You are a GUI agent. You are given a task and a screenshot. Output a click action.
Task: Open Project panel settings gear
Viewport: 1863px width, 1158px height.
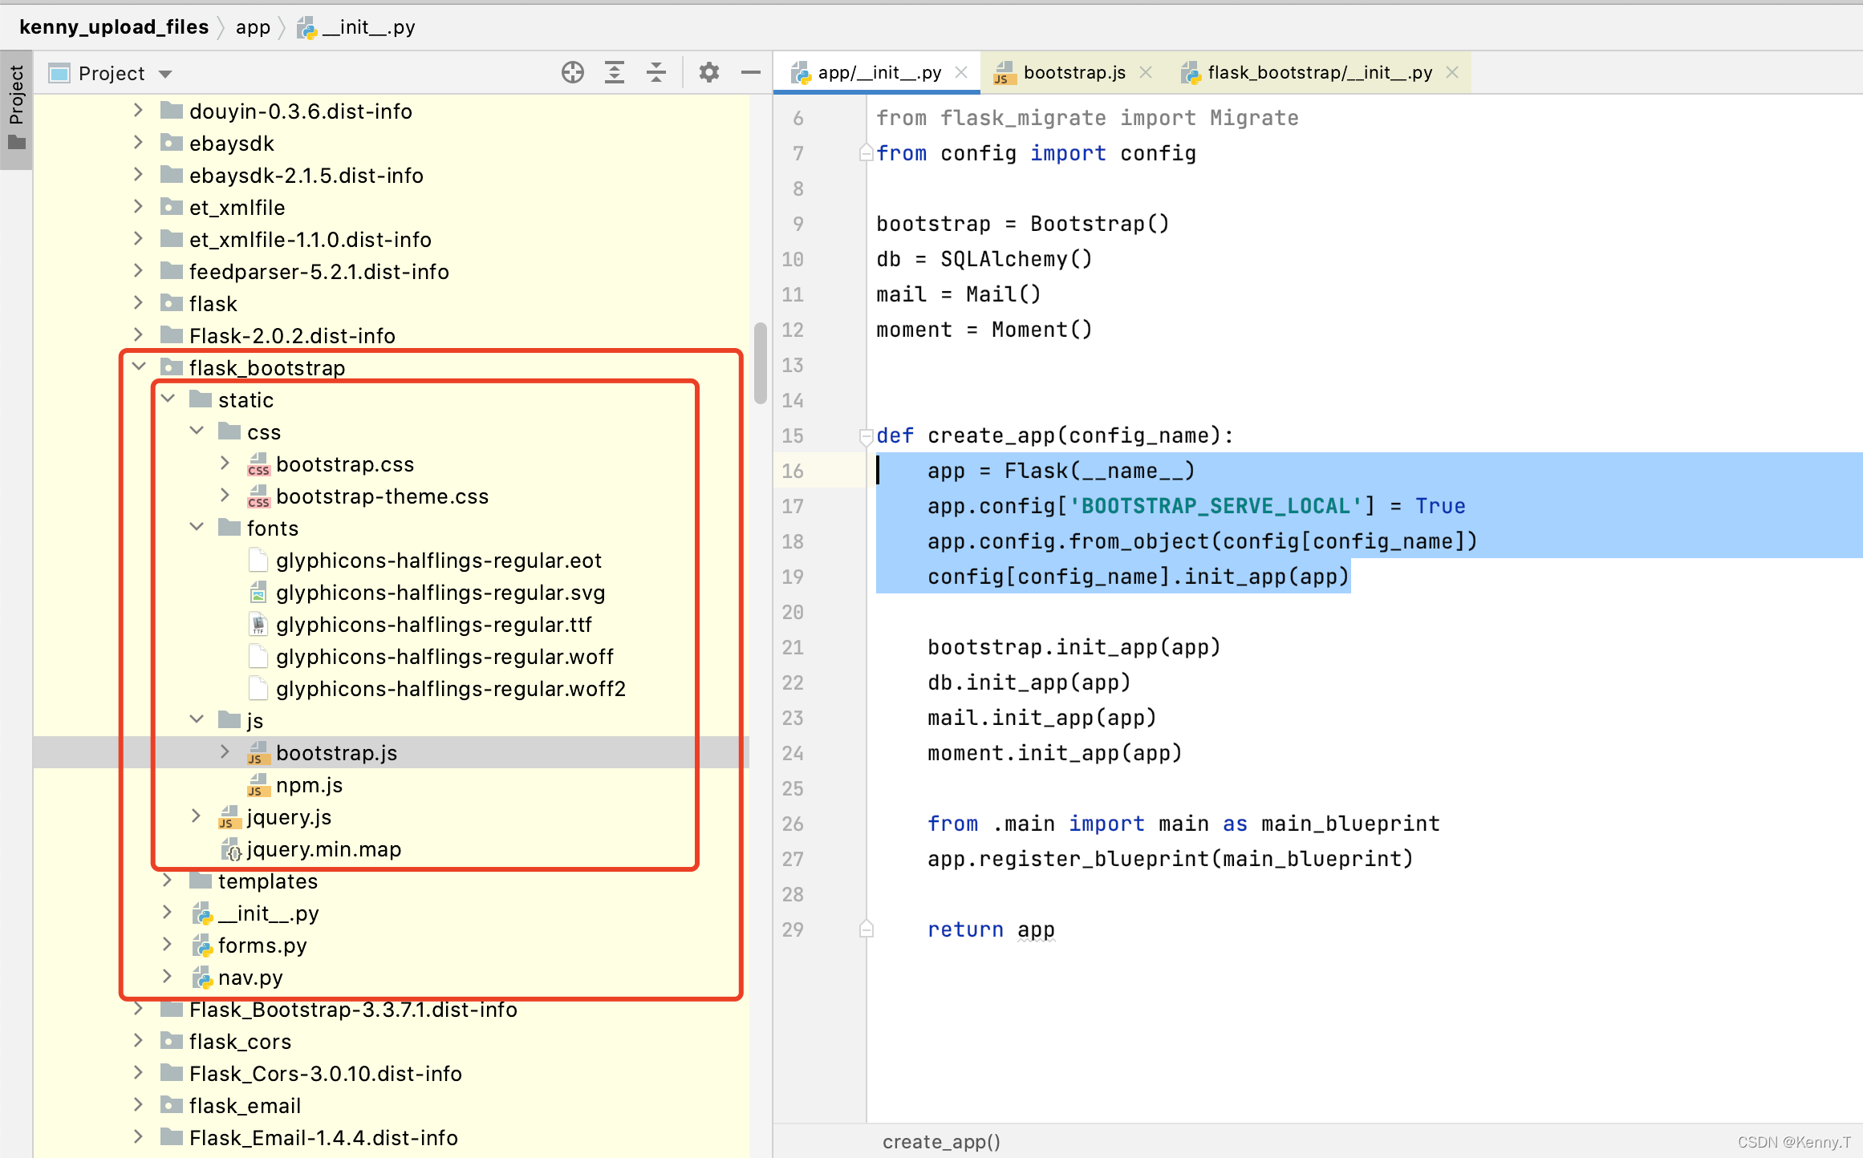(x=708, y=73)
